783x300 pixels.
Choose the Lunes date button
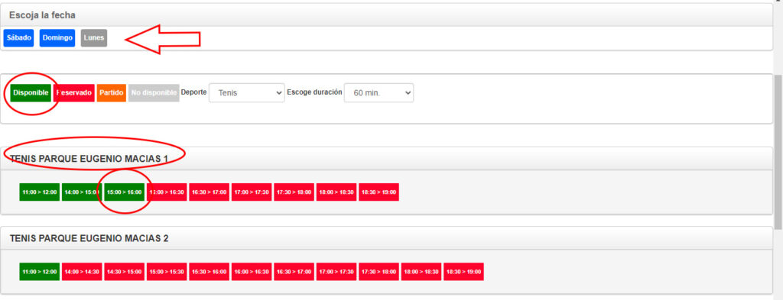94,38
